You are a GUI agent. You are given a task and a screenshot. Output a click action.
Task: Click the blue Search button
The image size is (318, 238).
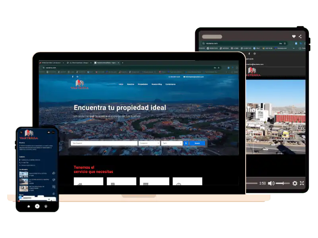pos(197,143)
